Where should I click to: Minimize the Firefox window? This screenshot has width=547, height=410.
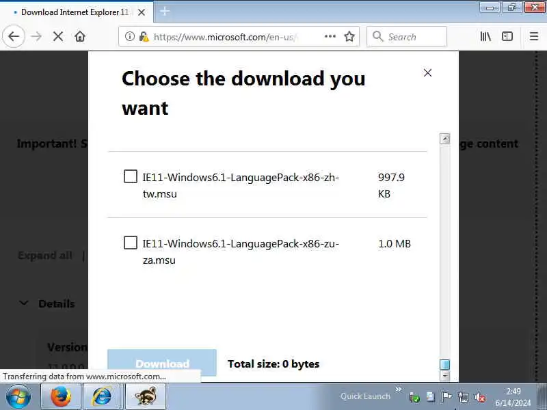[490, 8]
